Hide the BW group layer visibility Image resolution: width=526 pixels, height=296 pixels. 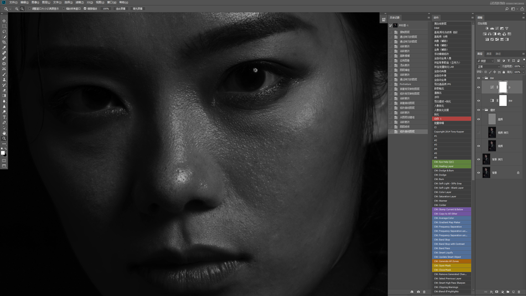479,78
